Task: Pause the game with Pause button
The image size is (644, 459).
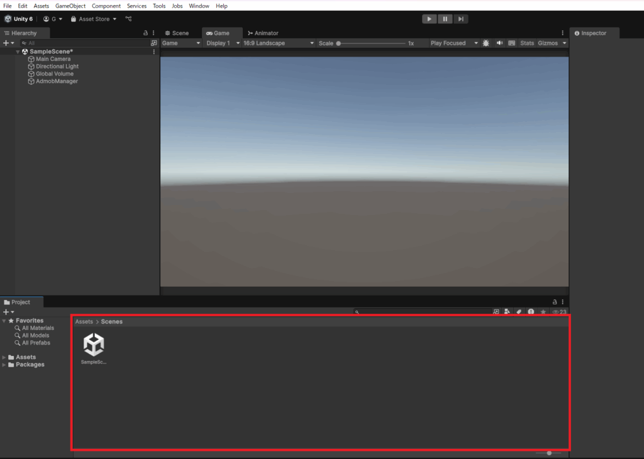Action: click(445, 19)
